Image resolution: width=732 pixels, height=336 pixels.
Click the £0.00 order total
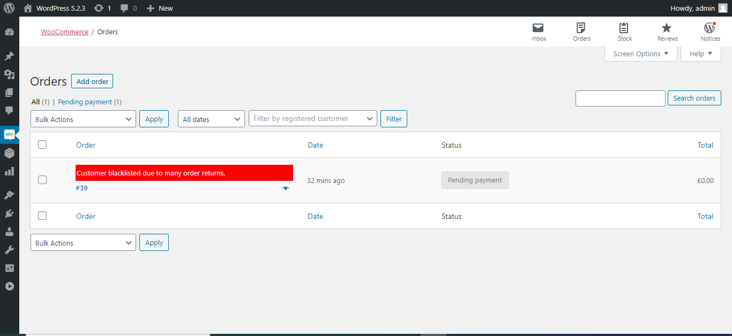[705, 180]
